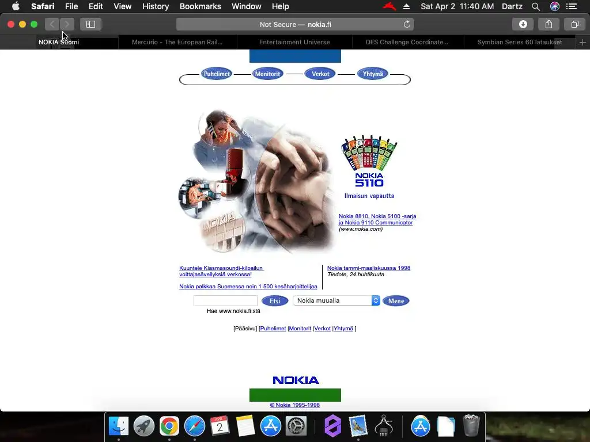Click the Etsi search button

point(275,300)
